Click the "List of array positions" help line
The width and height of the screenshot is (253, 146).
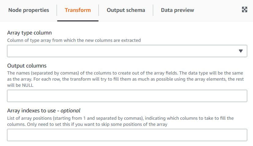pos(120,118)
